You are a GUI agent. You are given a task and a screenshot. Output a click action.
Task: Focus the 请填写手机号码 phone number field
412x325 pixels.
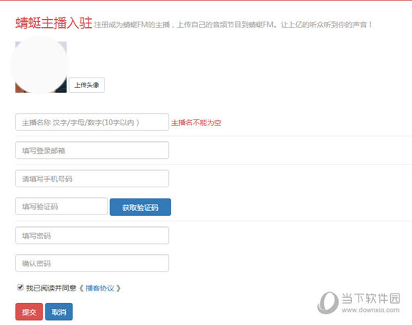(92, 179)
